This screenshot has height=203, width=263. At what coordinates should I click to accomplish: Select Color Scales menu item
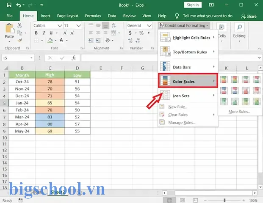188,80
